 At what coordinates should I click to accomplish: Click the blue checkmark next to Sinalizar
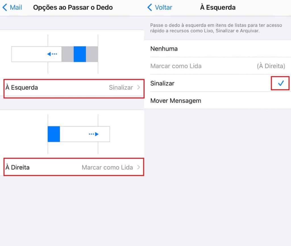(x=281, y=83)
